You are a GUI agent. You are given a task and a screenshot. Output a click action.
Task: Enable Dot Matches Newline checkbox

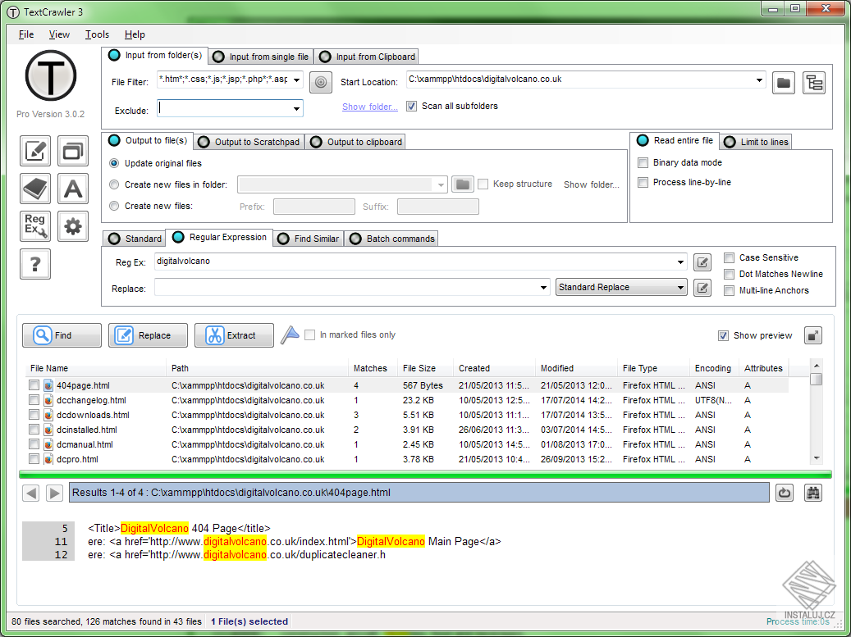click(730, 275)
